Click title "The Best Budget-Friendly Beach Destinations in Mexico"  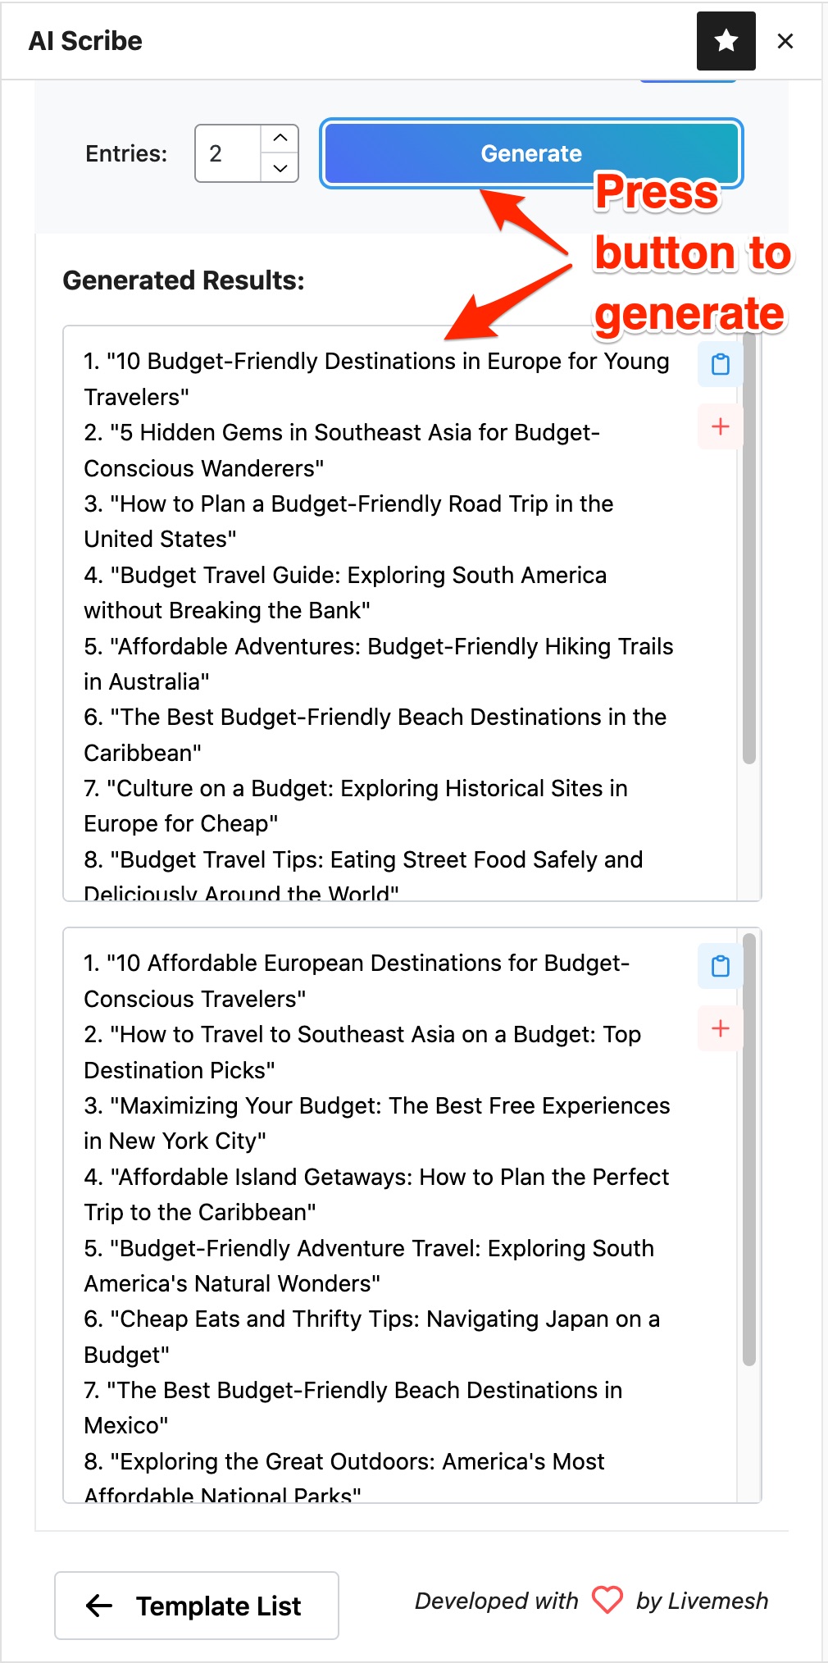[x=353, y=1408]
